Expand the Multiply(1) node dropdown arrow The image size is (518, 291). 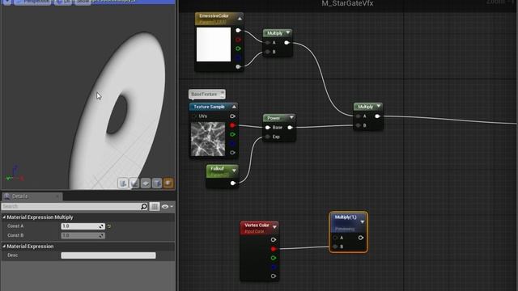[x=362, y=221]
